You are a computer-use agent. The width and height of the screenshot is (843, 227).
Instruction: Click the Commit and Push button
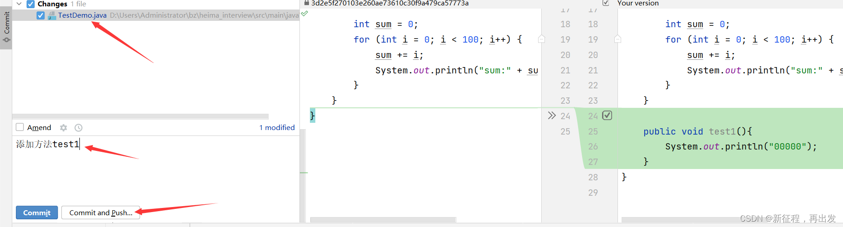101,213
